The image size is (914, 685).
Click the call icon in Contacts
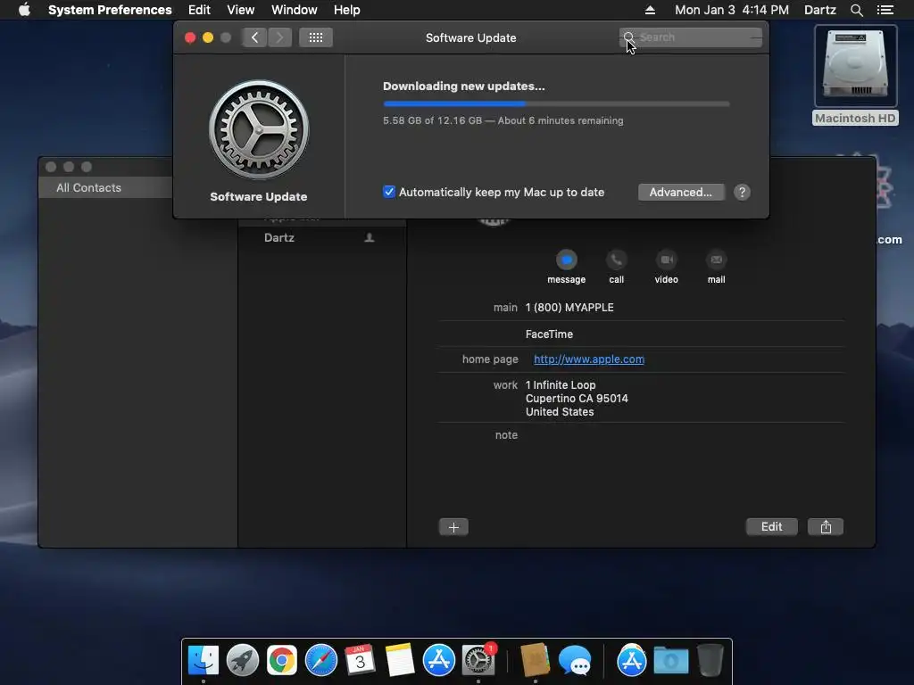pyautogui.click(x=616, y=260)
